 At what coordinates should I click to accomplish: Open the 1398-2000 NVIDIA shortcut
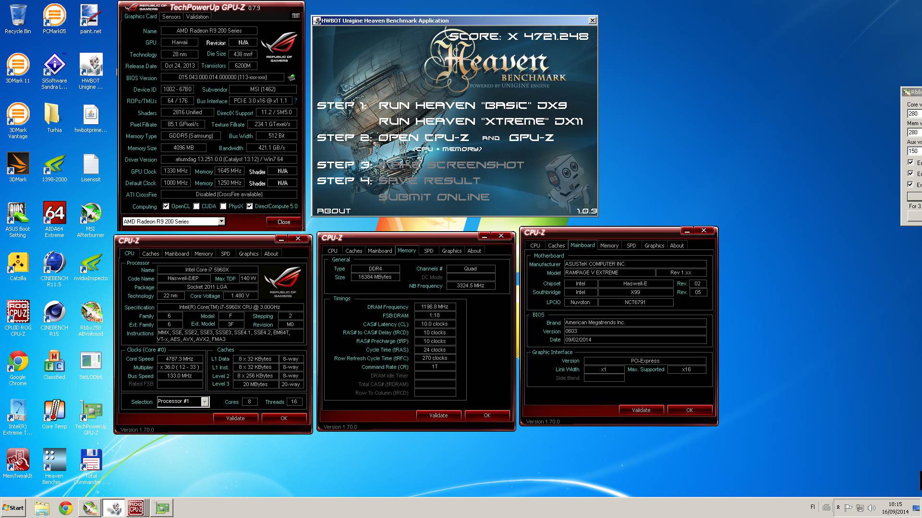tap(54, 167)
